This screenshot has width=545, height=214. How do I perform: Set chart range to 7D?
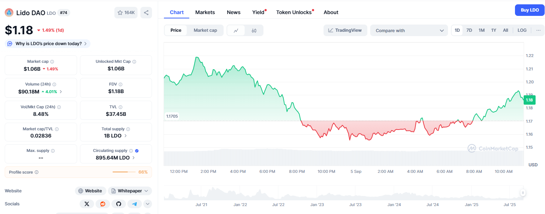pos(469,30)
